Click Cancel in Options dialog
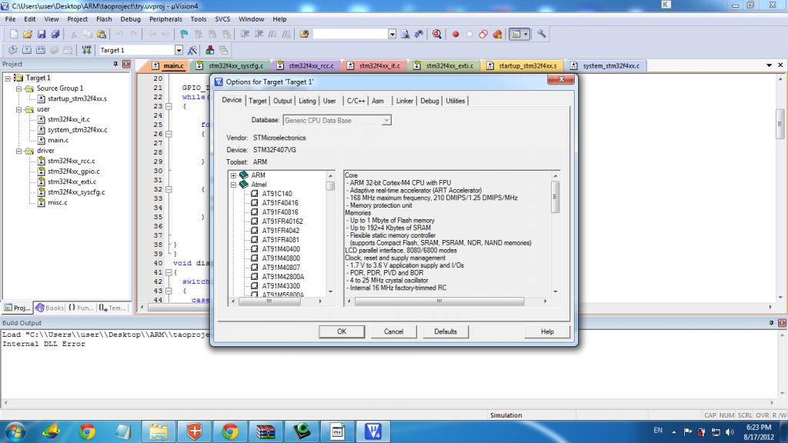The image size is (788, 443). click(393, 331)
